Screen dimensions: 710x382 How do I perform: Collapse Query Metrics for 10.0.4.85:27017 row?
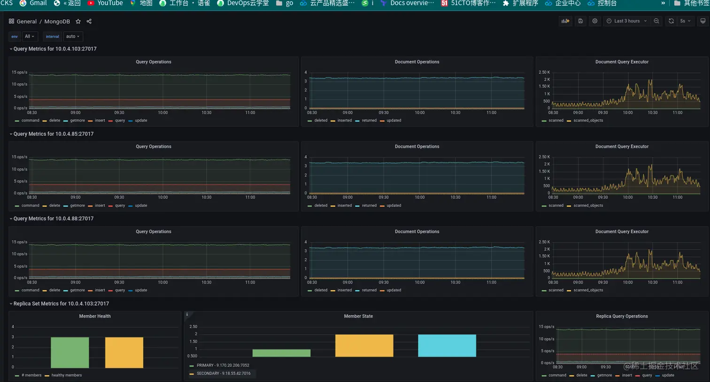[52, 134]
